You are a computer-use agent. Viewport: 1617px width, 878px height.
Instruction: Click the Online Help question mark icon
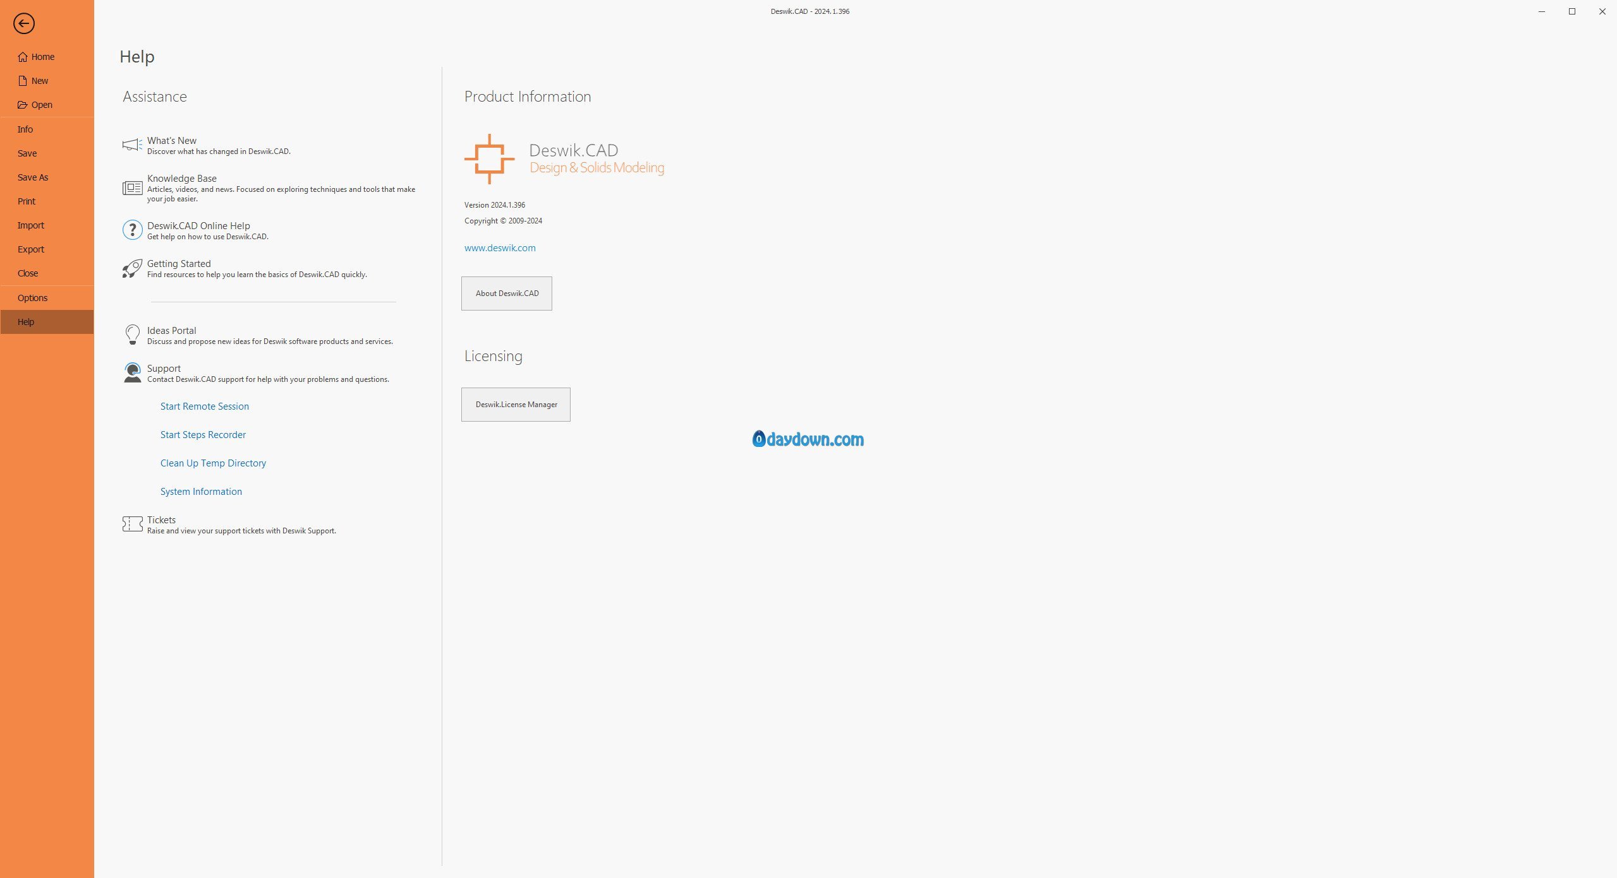132,230
